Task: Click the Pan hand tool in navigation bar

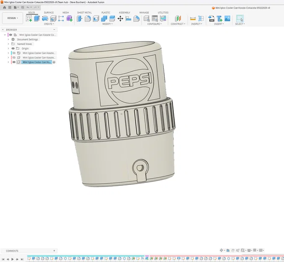Action: [x=233, y=250]
